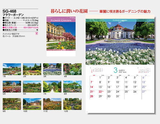Select date 21 on March calendar
The image size is (160, 124).
[x=92, y=91]
